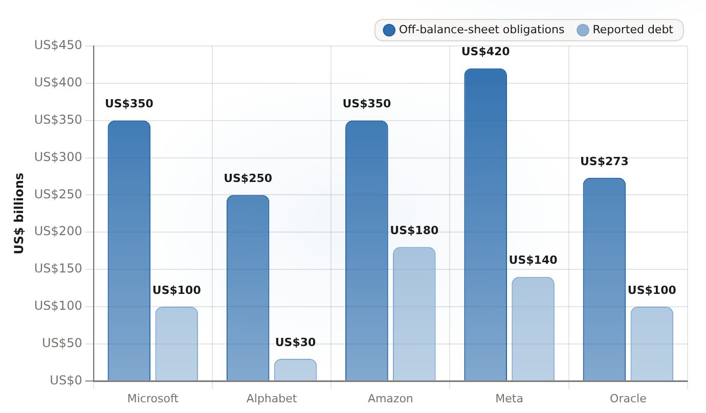Click the Microsoft axis label
Viewport: 706px width, 413px height.
[x=153, y=399]
